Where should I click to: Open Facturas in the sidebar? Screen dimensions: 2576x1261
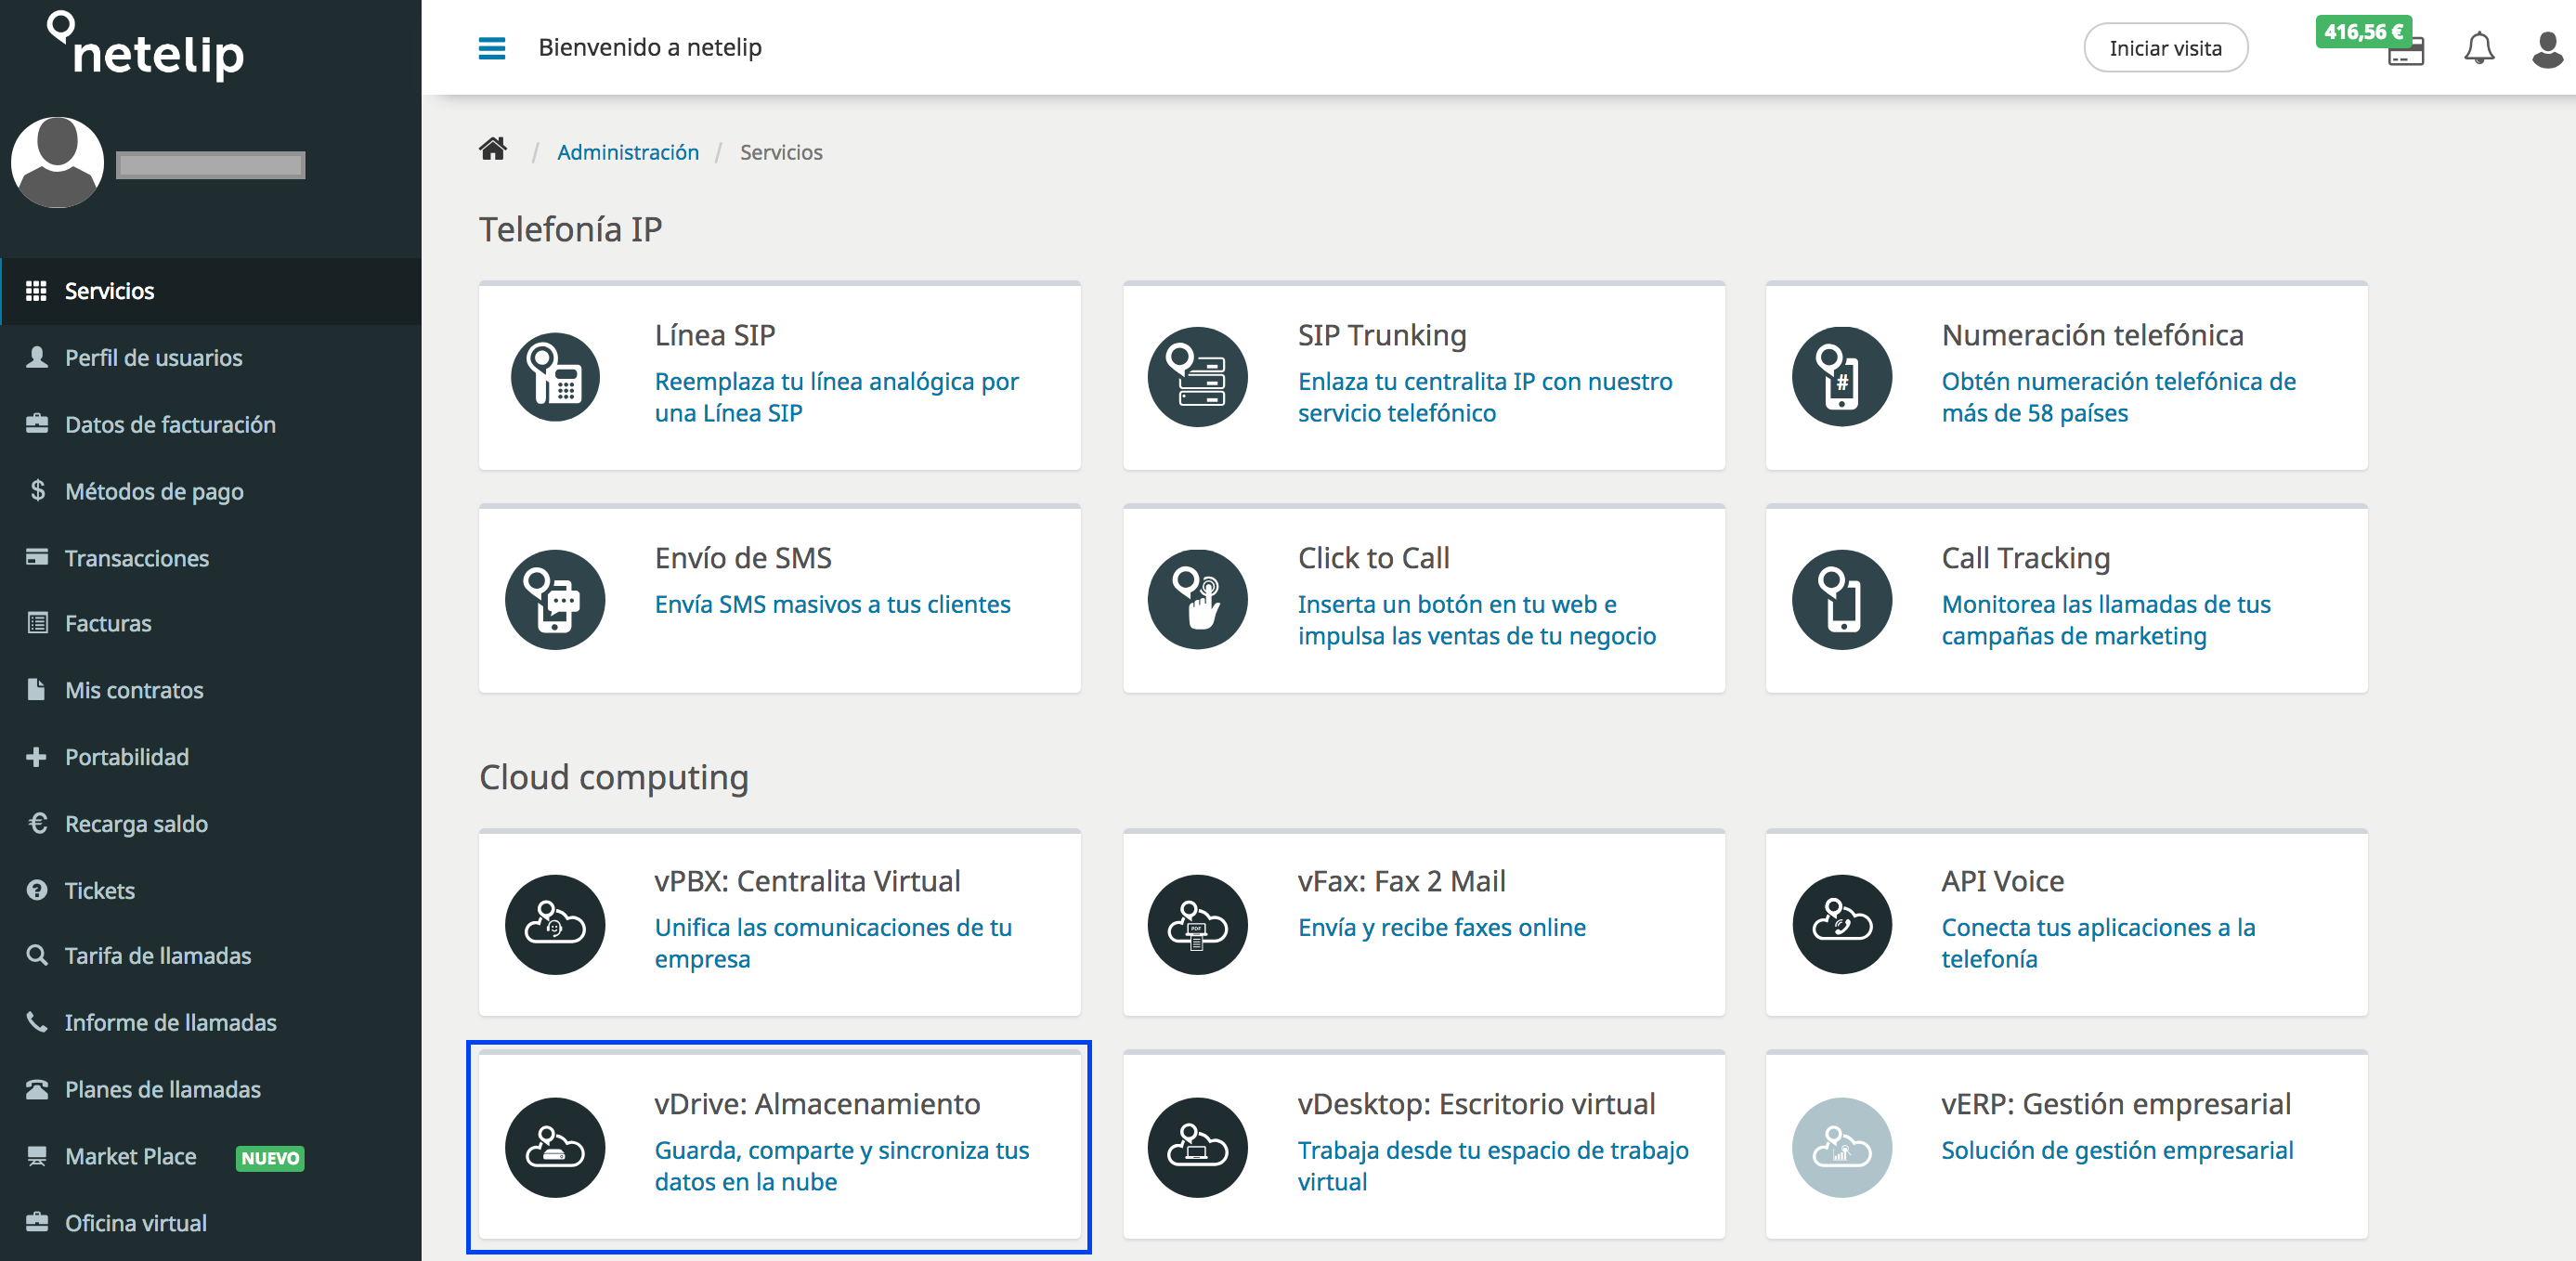(211, 623)
